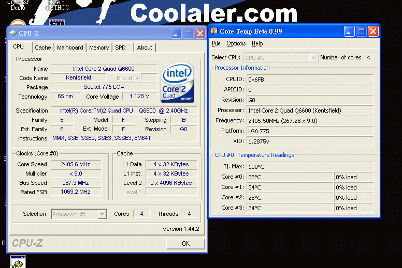Switch to the Cache tab in CPU-Z
The image size is (402, 268).
click(43, 48)
